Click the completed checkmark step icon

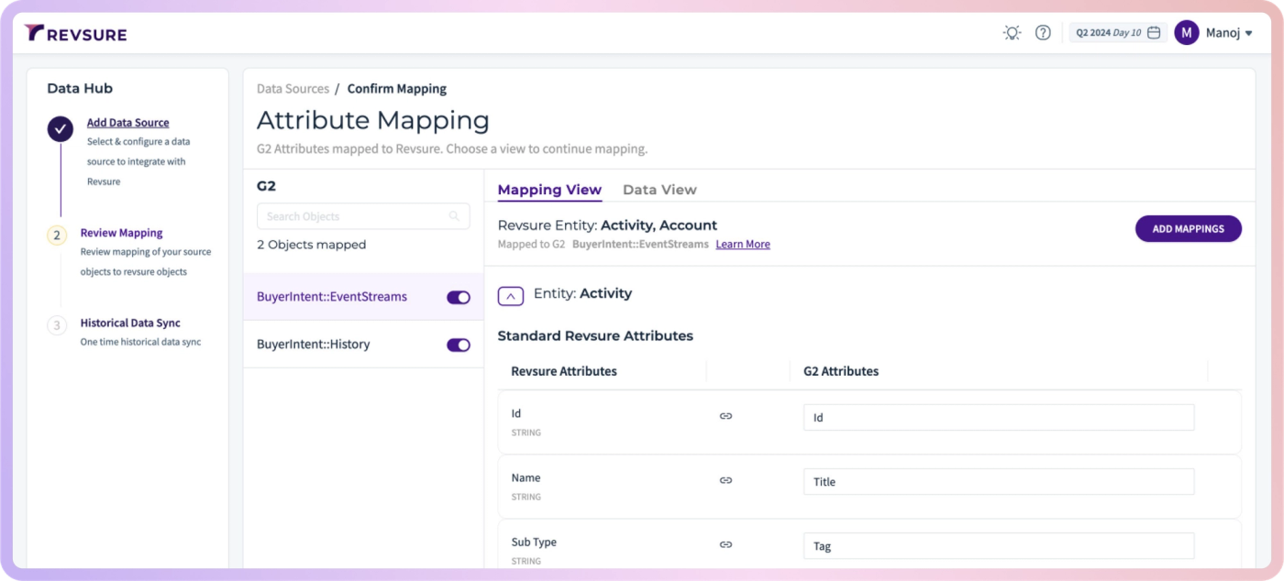(x=61, y=129)
